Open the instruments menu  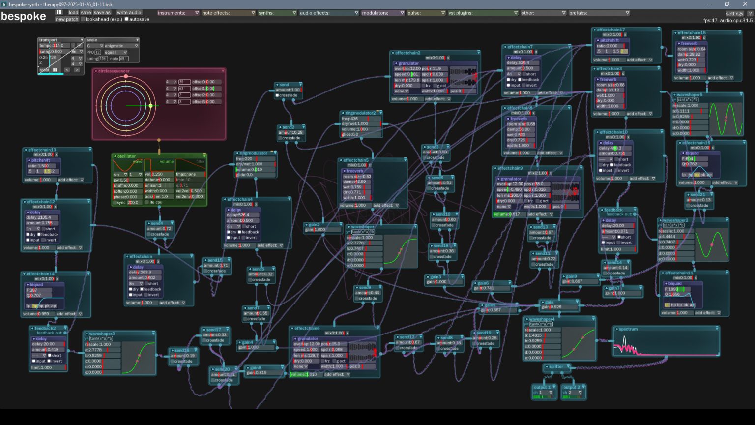pos(178,13)
